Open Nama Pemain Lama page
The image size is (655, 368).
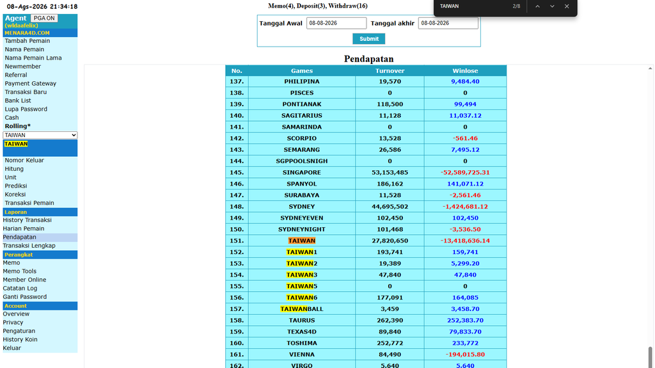pos(33,58)
